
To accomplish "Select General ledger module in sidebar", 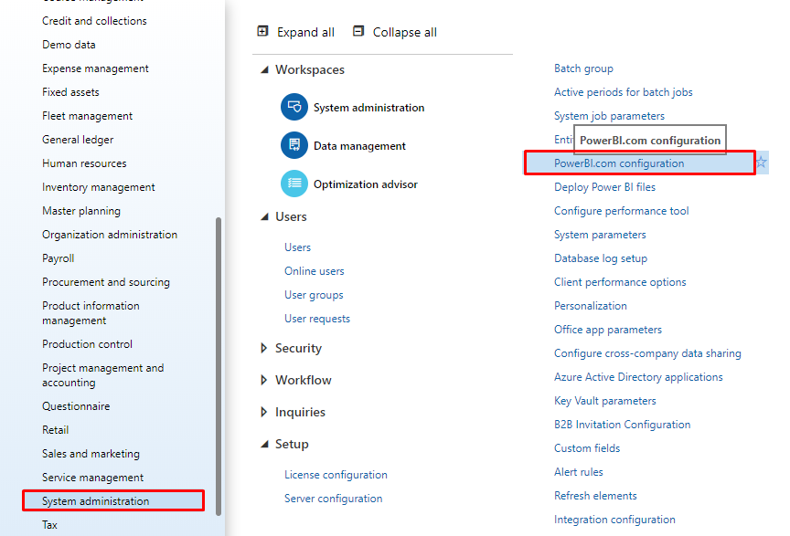I will [78, 140].
